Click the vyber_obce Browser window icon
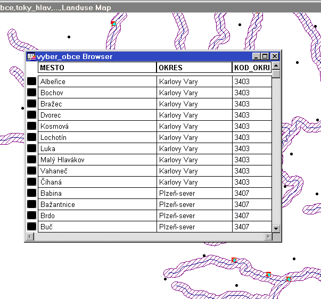The image size is (321, 299). [x=31, y=56]
